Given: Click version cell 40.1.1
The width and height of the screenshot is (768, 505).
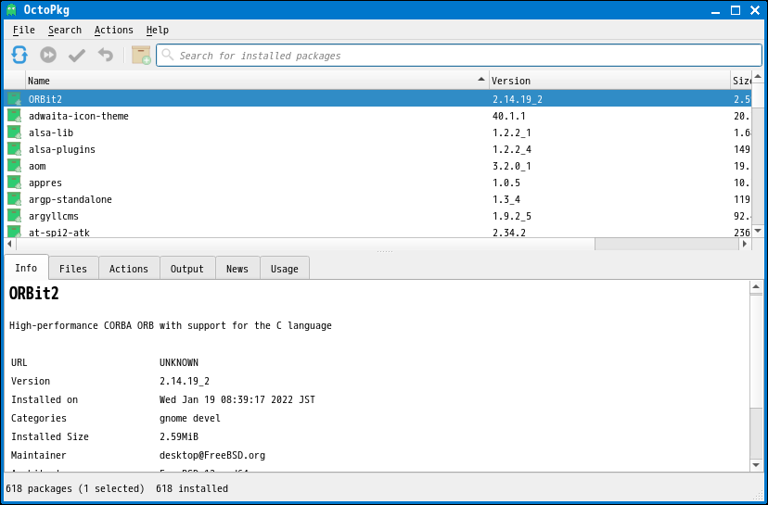Looking at the screenshot, I should (509, 116).
